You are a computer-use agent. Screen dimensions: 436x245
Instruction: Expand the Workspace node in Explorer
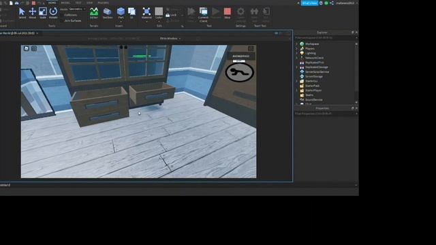[x=297, y=44]
